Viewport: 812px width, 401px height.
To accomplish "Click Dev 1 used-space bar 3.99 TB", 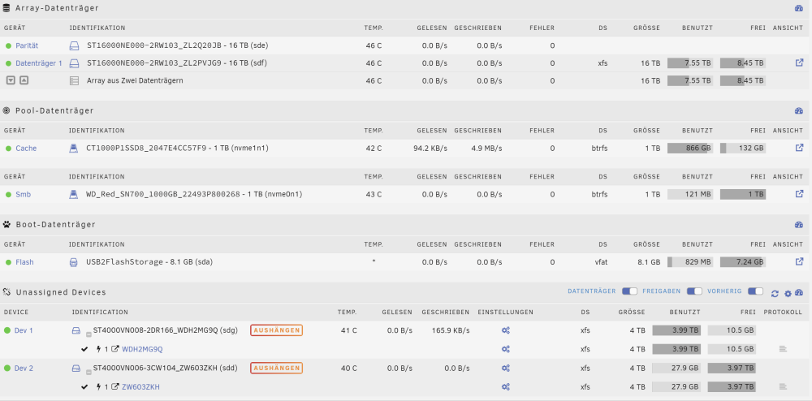I will click(x=676, y=330).
